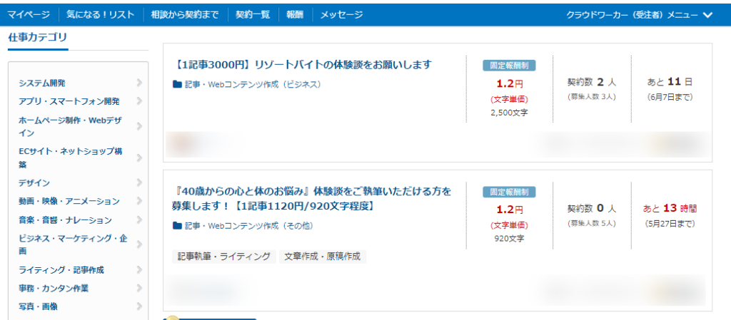The image size is (731, 320).
Task: Open マイページ in top navigation
Action: 28,14
